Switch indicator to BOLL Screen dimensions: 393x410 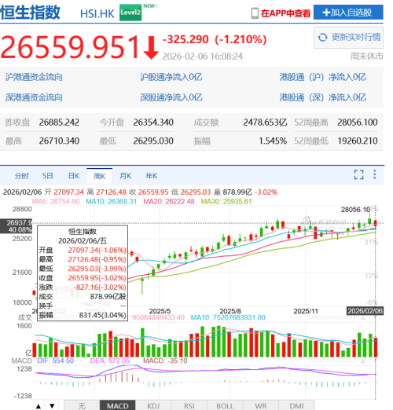pos(225,406)
